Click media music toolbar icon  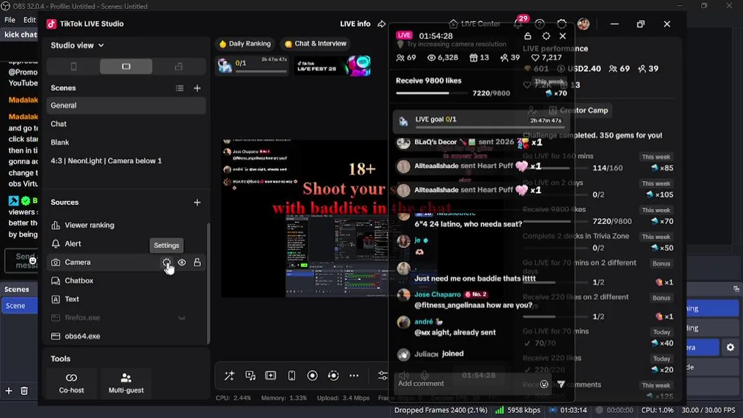point(250,376)
